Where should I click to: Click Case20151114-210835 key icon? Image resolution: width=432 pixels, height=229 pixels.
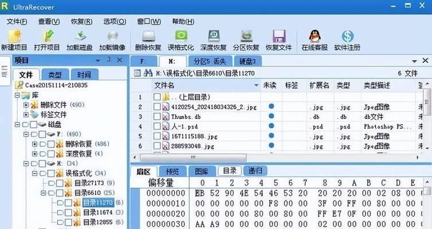(x=19, y=85)
